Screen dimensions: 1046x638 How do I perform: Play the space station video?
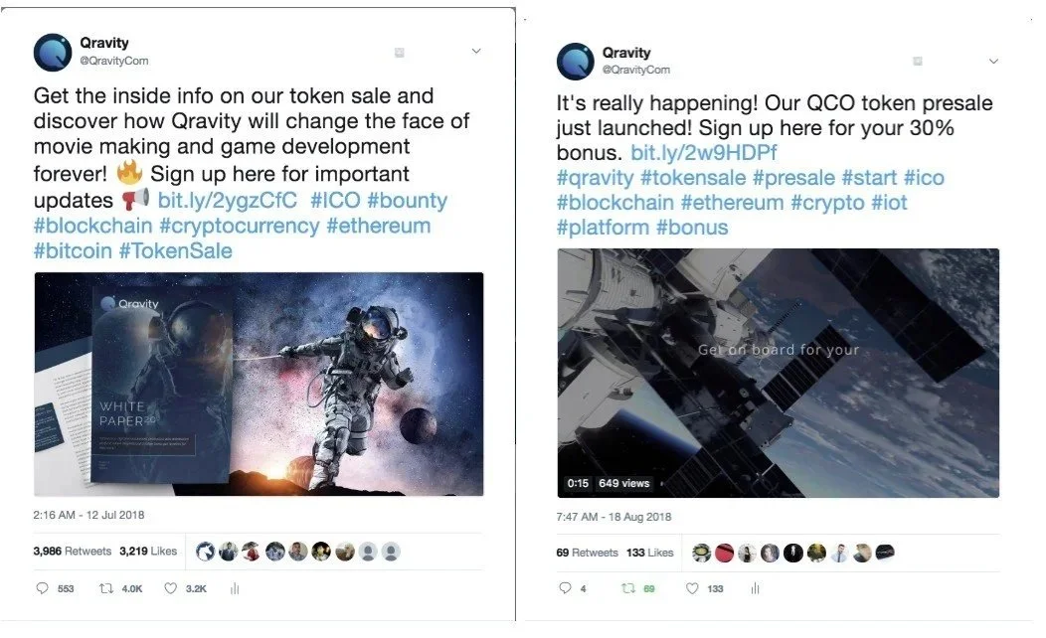[x=779, y=374]
